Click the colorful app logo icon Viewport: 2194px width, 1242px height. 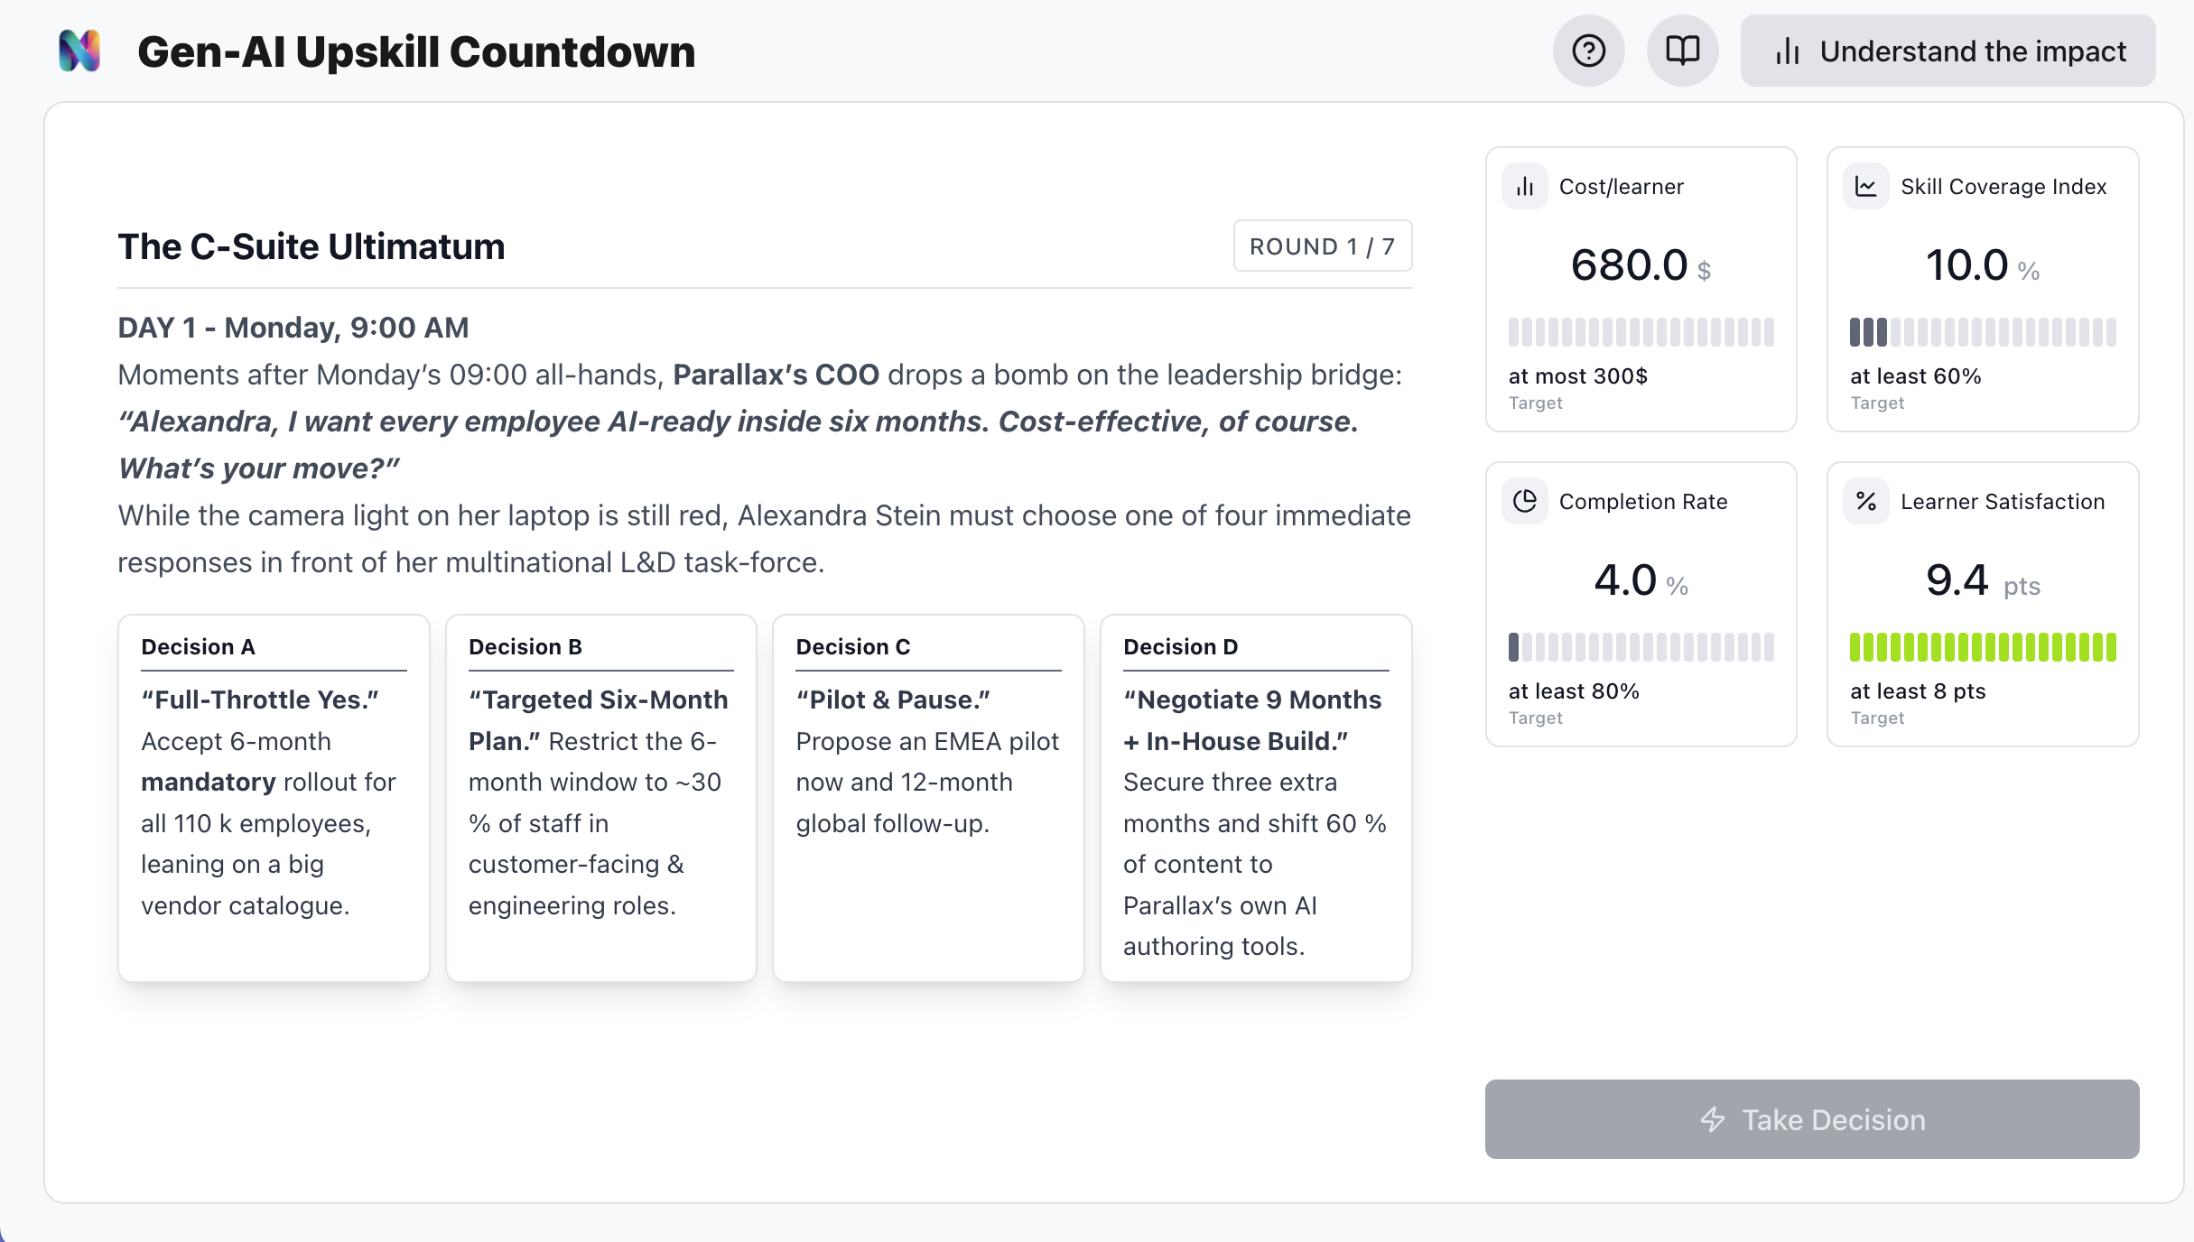[79, 51]
